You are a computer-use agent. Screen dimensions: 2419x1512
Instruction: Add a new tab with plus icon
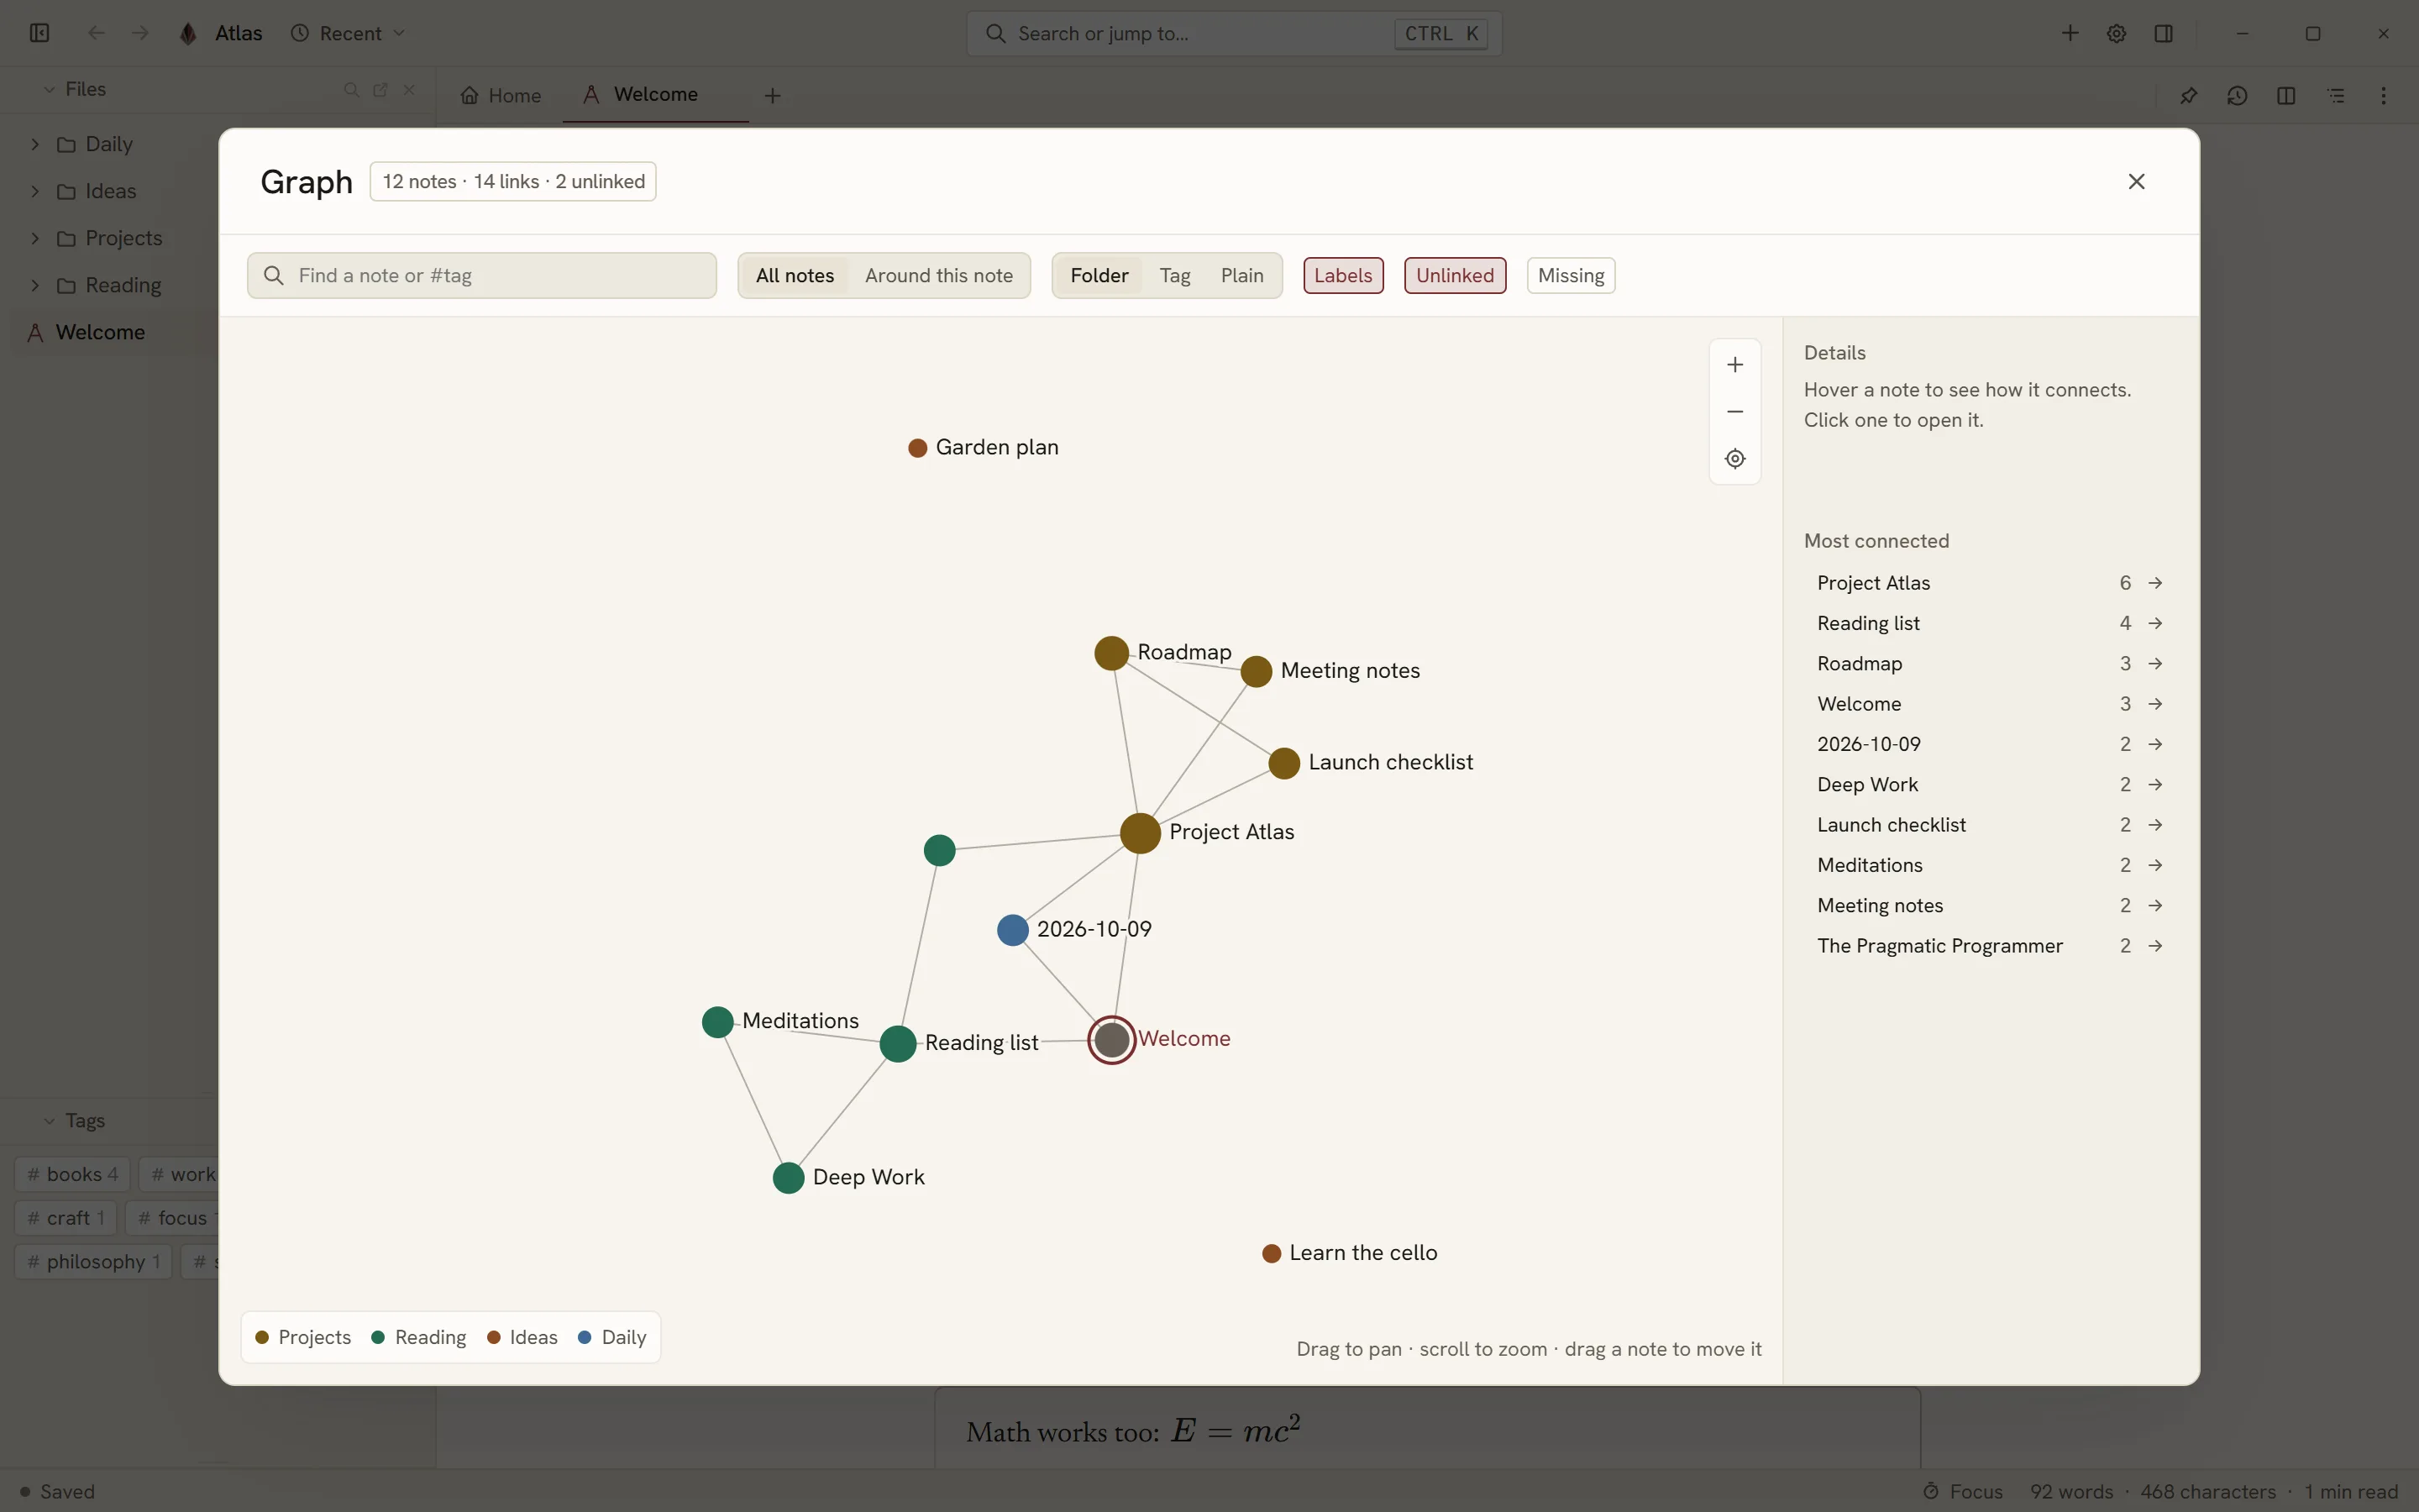tap(772, 96)
